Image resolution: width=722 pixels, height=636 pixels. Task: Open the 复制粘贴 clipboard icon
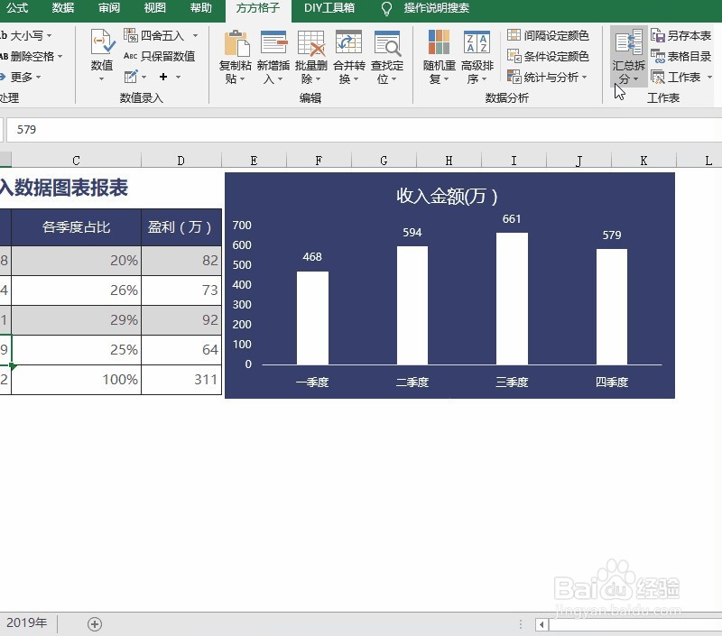coord(236,43)
